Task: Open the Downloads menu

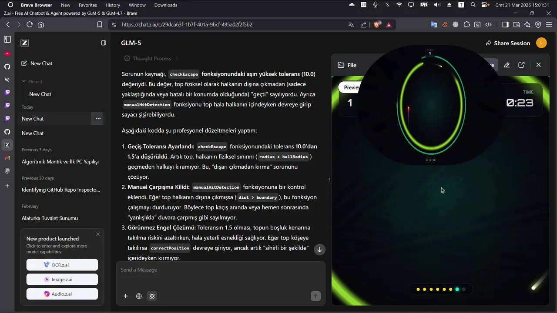Action: pos(166,5)
